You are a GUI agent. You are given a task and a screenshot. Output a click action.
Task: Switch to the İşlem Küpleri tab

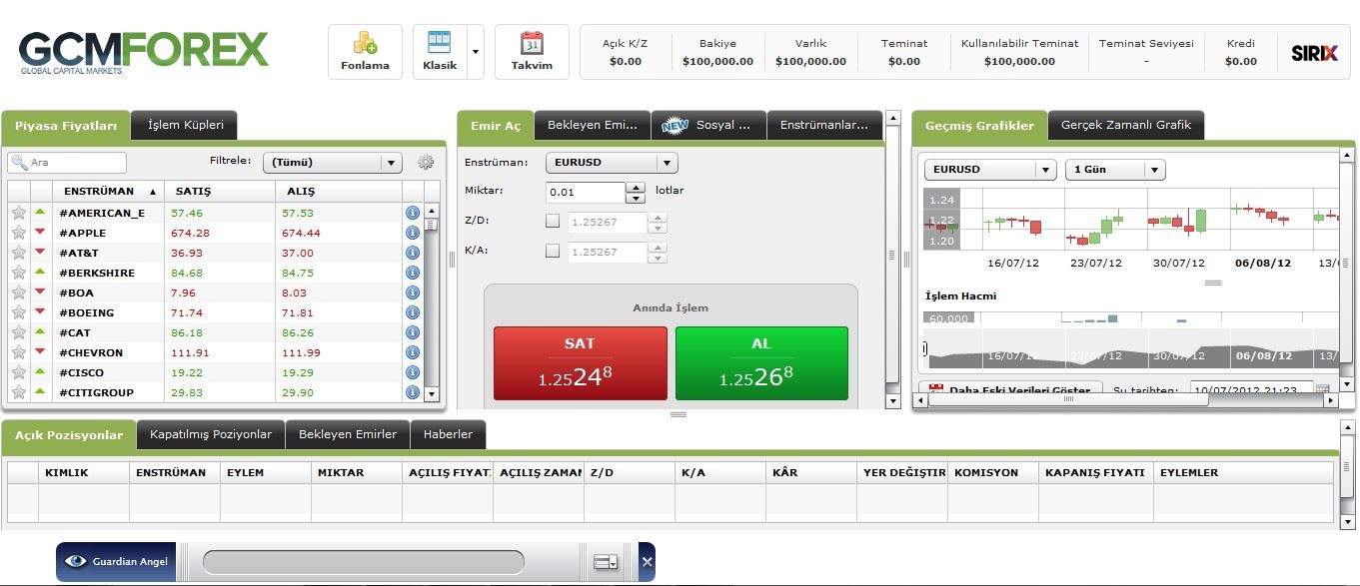pyautogui.click(x=184, y=125)
